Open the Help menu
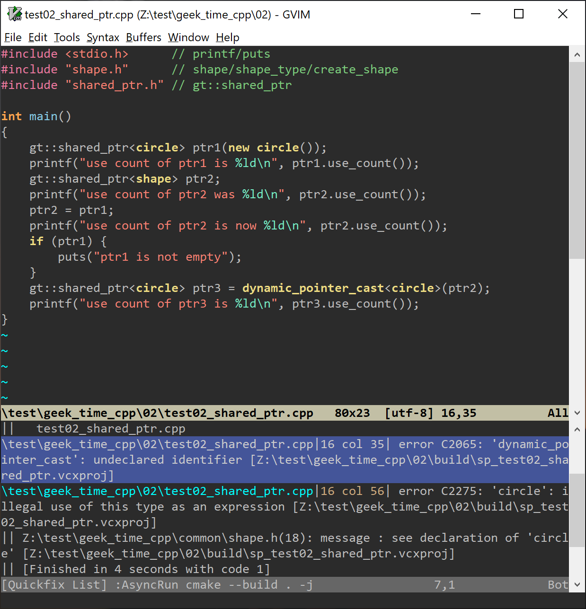The height and width of the screenshot is (609, 586). 227,37
